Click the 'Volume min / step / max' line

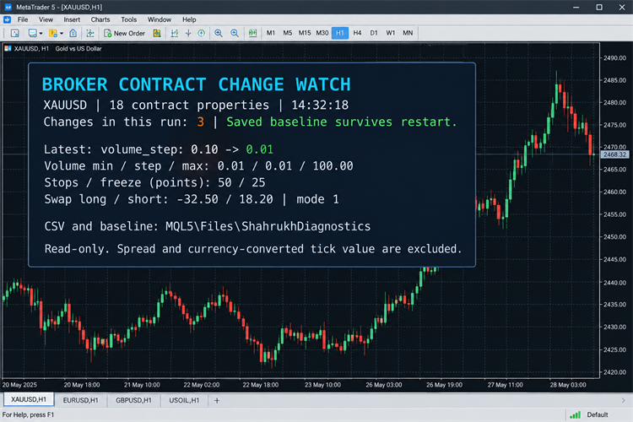click(x=198, y=166)
